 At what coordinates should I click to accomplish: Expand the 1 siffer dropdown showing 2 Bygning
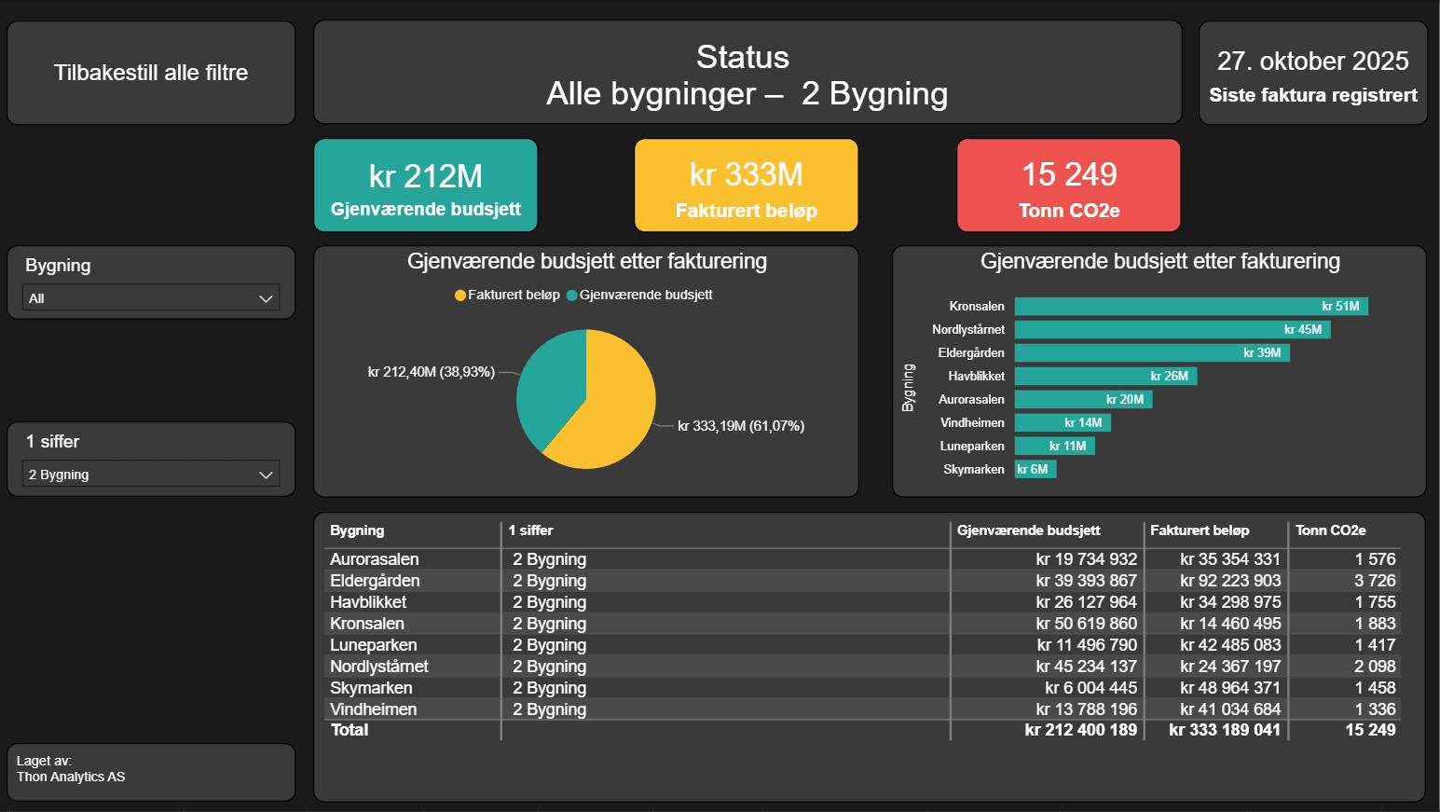[150, 475]
